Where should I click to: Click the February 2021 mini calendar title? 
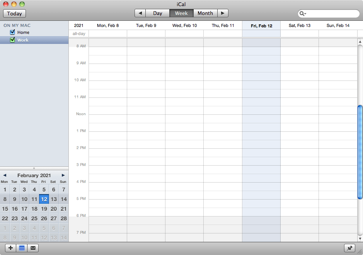point(34,175)
